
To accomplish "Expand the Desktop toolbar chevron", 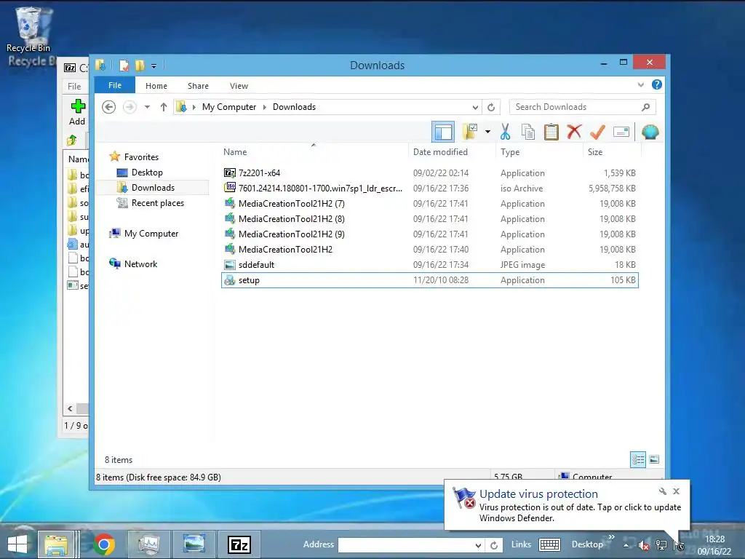I will pyautogui.click(x=611, y=537).
